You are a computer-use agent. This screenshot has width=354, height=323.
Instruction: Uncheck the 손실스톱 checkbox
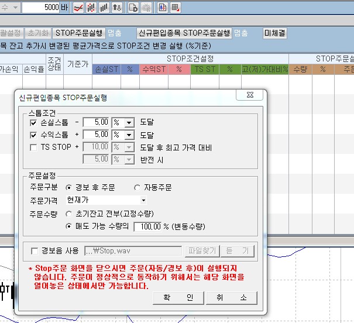click(x=33, y=123)
